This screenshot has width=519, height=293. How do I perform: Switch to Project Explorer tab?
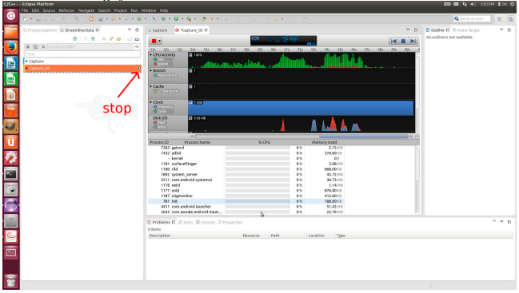tap(40, 30)
